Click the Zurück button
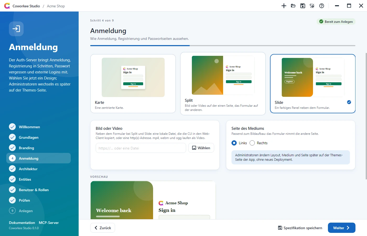This screenshot has height=236, width=367. tap(102, 228)
